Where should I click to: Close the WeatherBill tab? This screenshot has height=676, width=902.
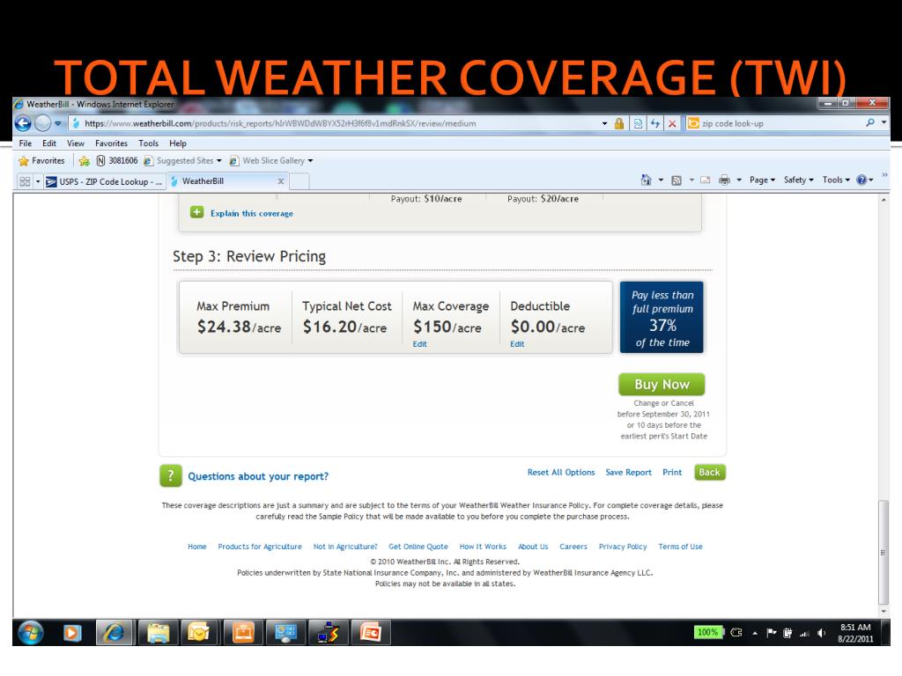pos(281,181)
